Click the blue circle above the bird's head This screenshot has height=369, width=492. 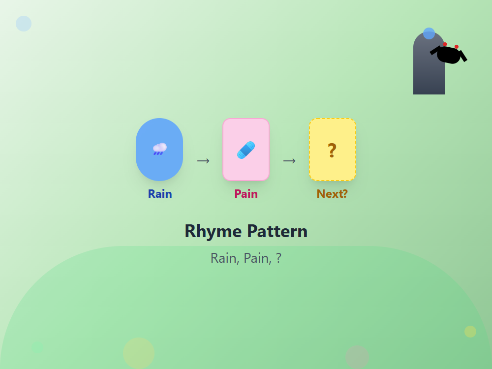pos(429,33)
